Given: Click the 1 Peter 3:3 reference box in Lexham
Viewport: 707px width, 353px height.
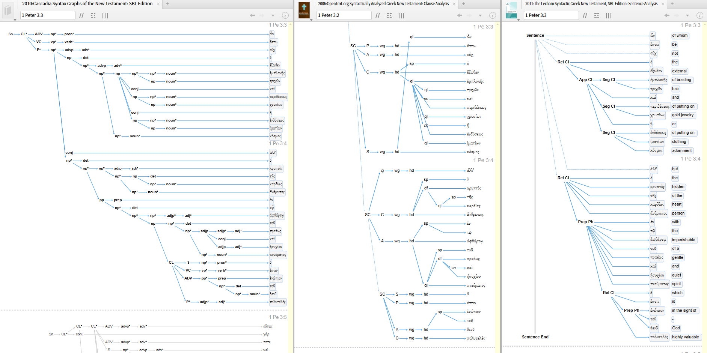Looking at the screenshot, I should tap(551, 15).
